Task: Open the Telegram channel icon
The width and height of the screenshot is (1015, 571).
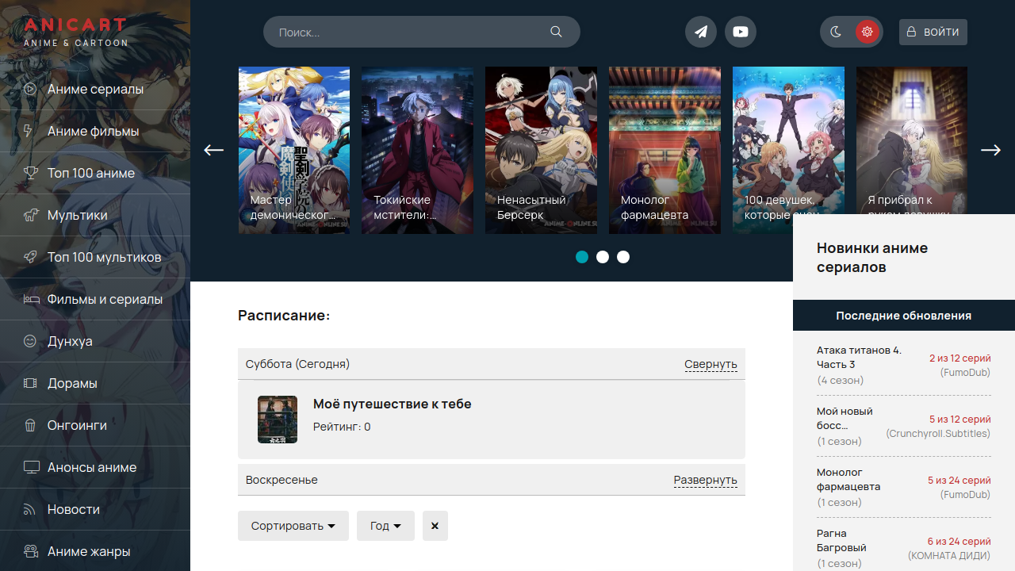Action: tap(701, 32)
